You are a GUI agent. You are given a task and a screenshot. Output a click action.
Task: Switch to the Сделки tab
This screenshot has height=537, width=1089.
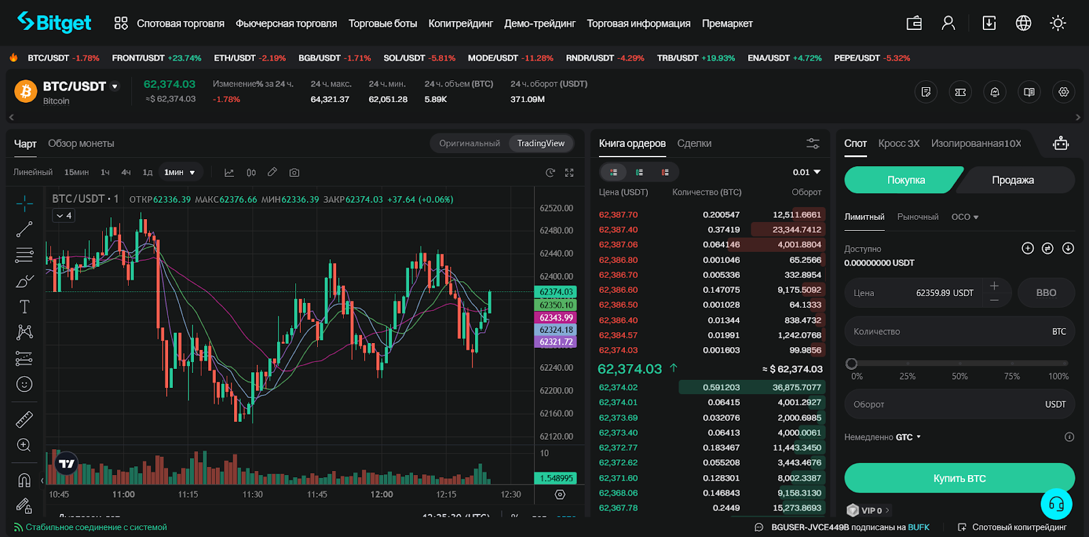click(x=694, y=144)
